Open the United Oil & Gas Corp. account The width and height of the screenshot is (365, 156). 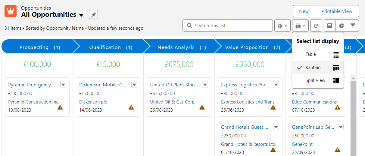(x=173, y=102)
